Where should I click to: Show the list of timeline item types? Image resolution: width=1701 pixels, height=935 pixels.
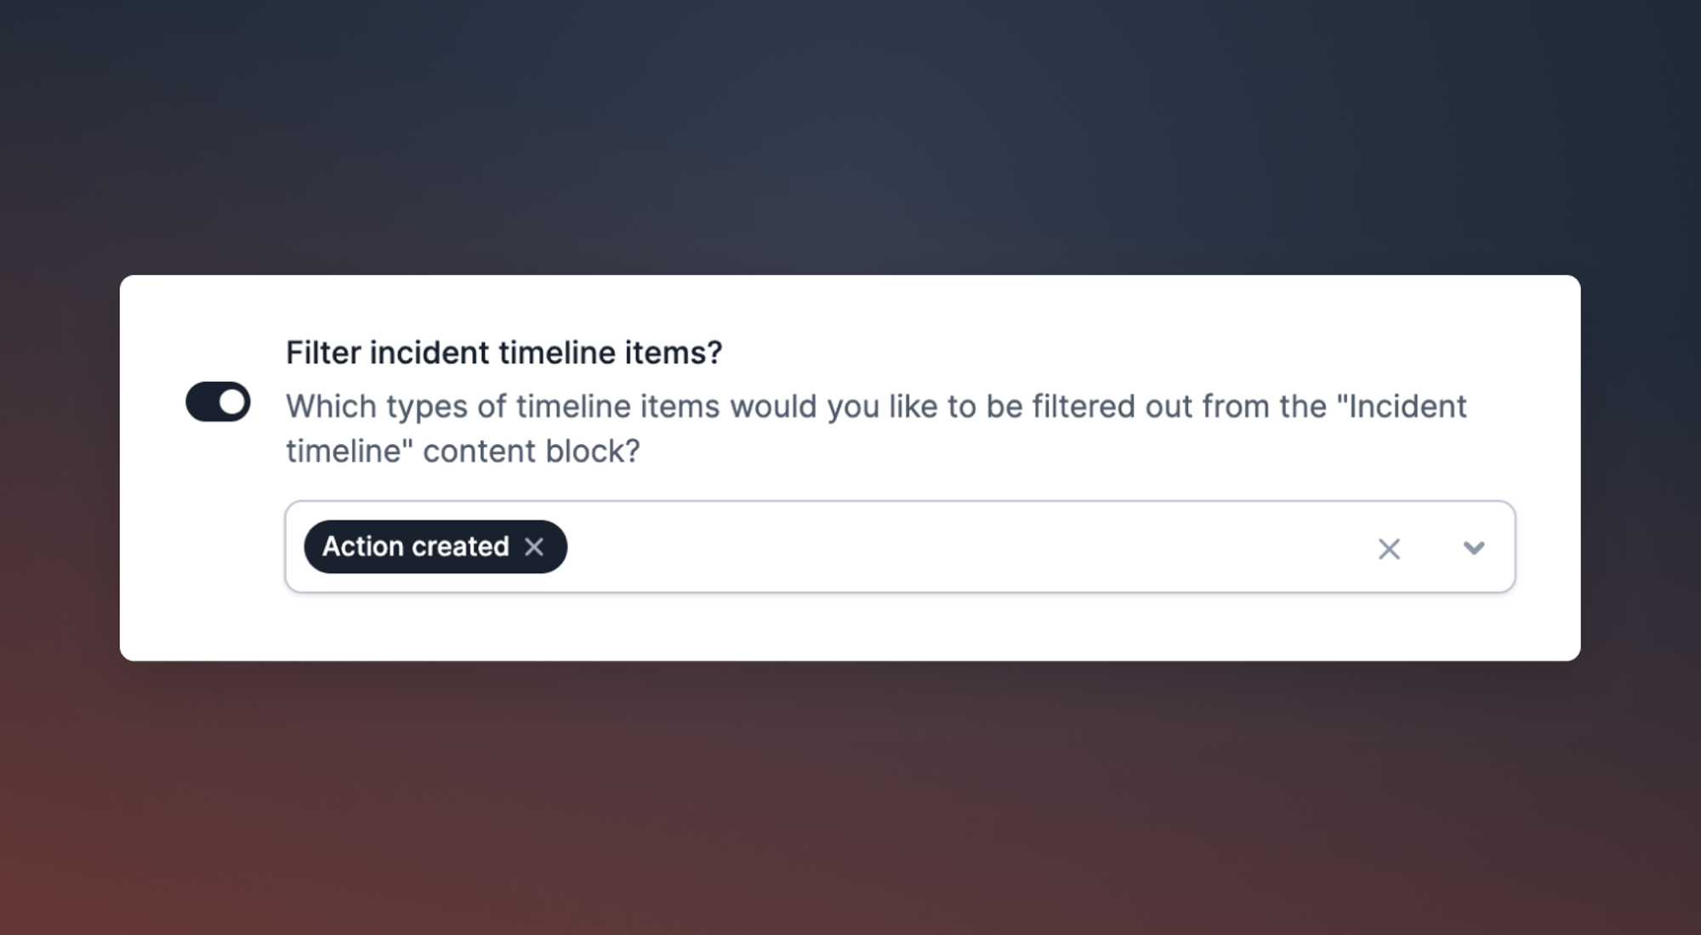click(x=1473, y=548)
